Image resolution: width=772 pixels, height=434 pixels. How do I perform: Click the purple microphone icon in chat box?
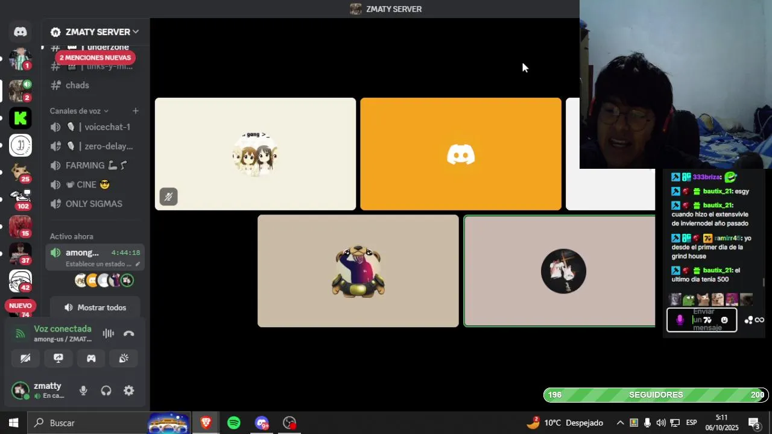click(x=680, y=320)
